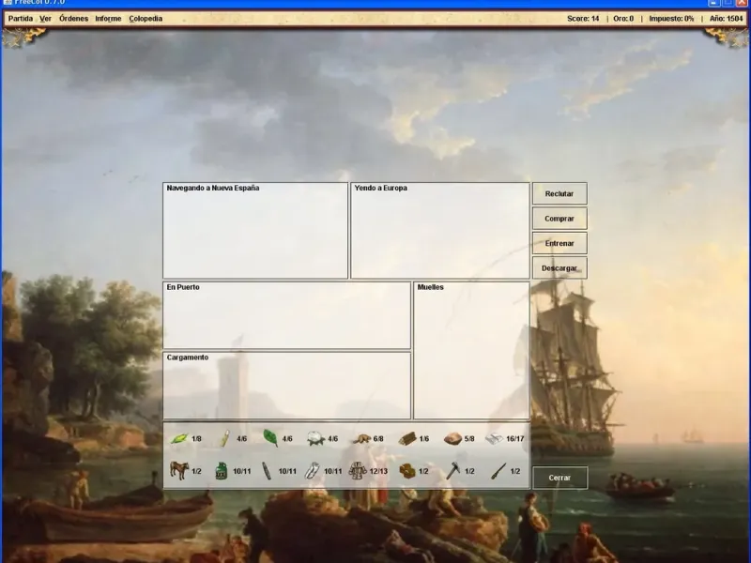This screenshot has width=751, height=563.
Task: Click the cloth price 10/11
Action: (x=333, y=472)
